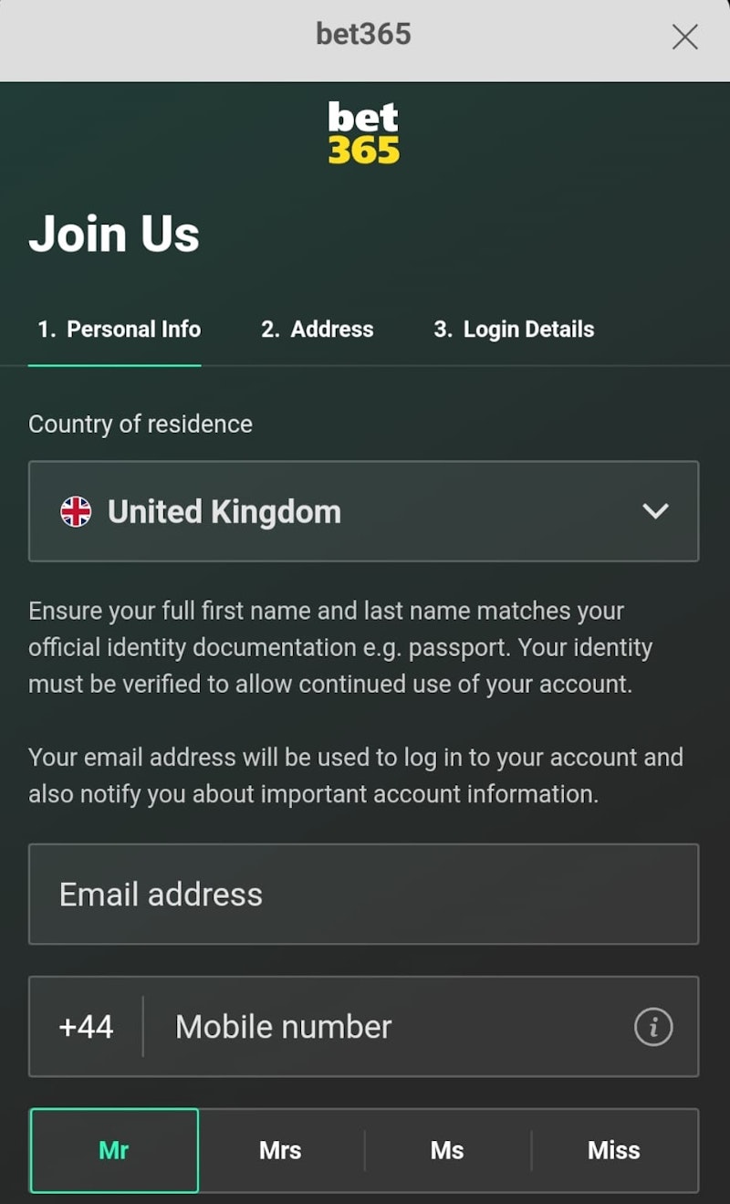Select the +44 dialing code prefix
Screen dimensions: 730x1204
[86, 1027]
